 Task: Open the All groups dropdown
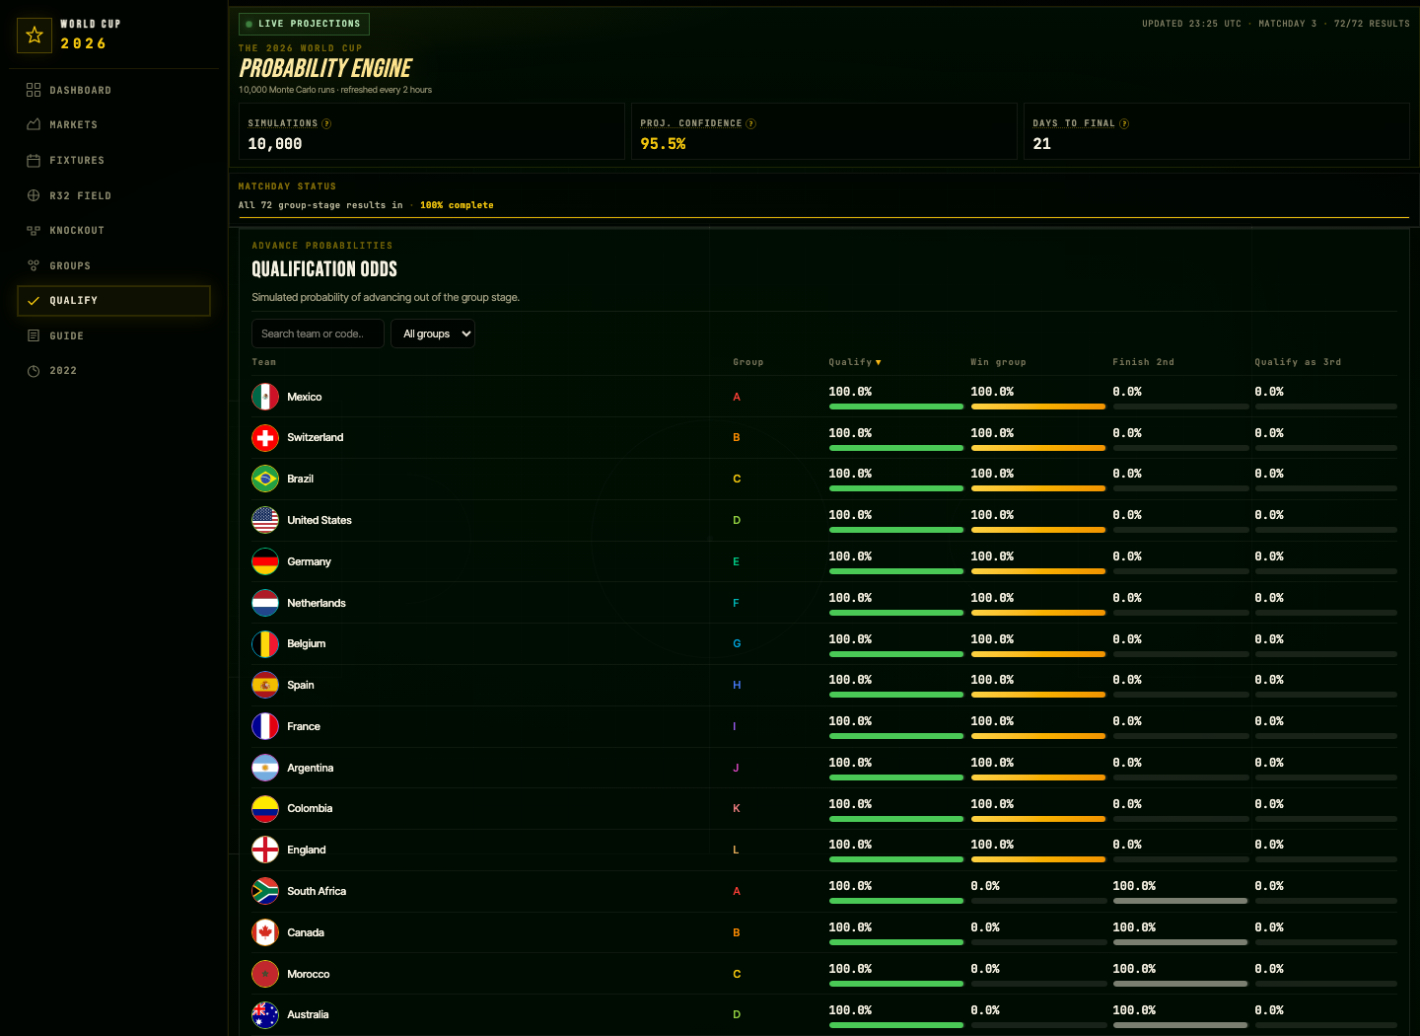point(433,333)
